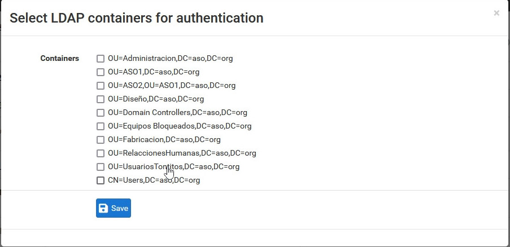Viewport: 510px width, 247px height.
Task: Check the OU=Equipos Bloqueados checkbox
Action: coord(101,126)
